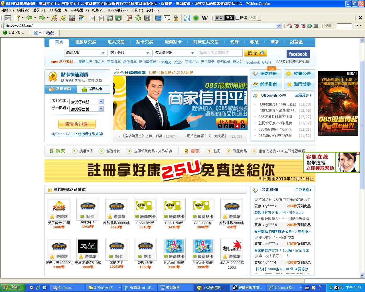Click the padlock icon in toolbar
365x292 pixels.
click(176, 18)
